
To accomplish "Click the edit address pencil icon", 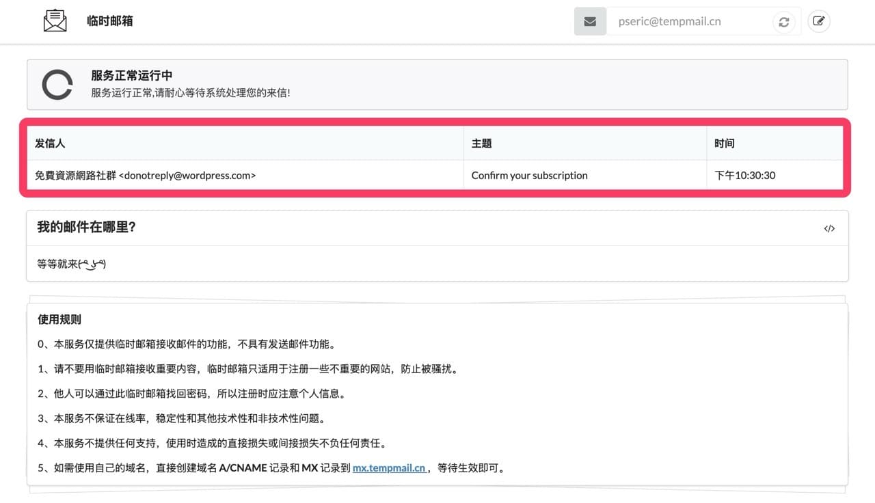I will [x=819, y=21].
